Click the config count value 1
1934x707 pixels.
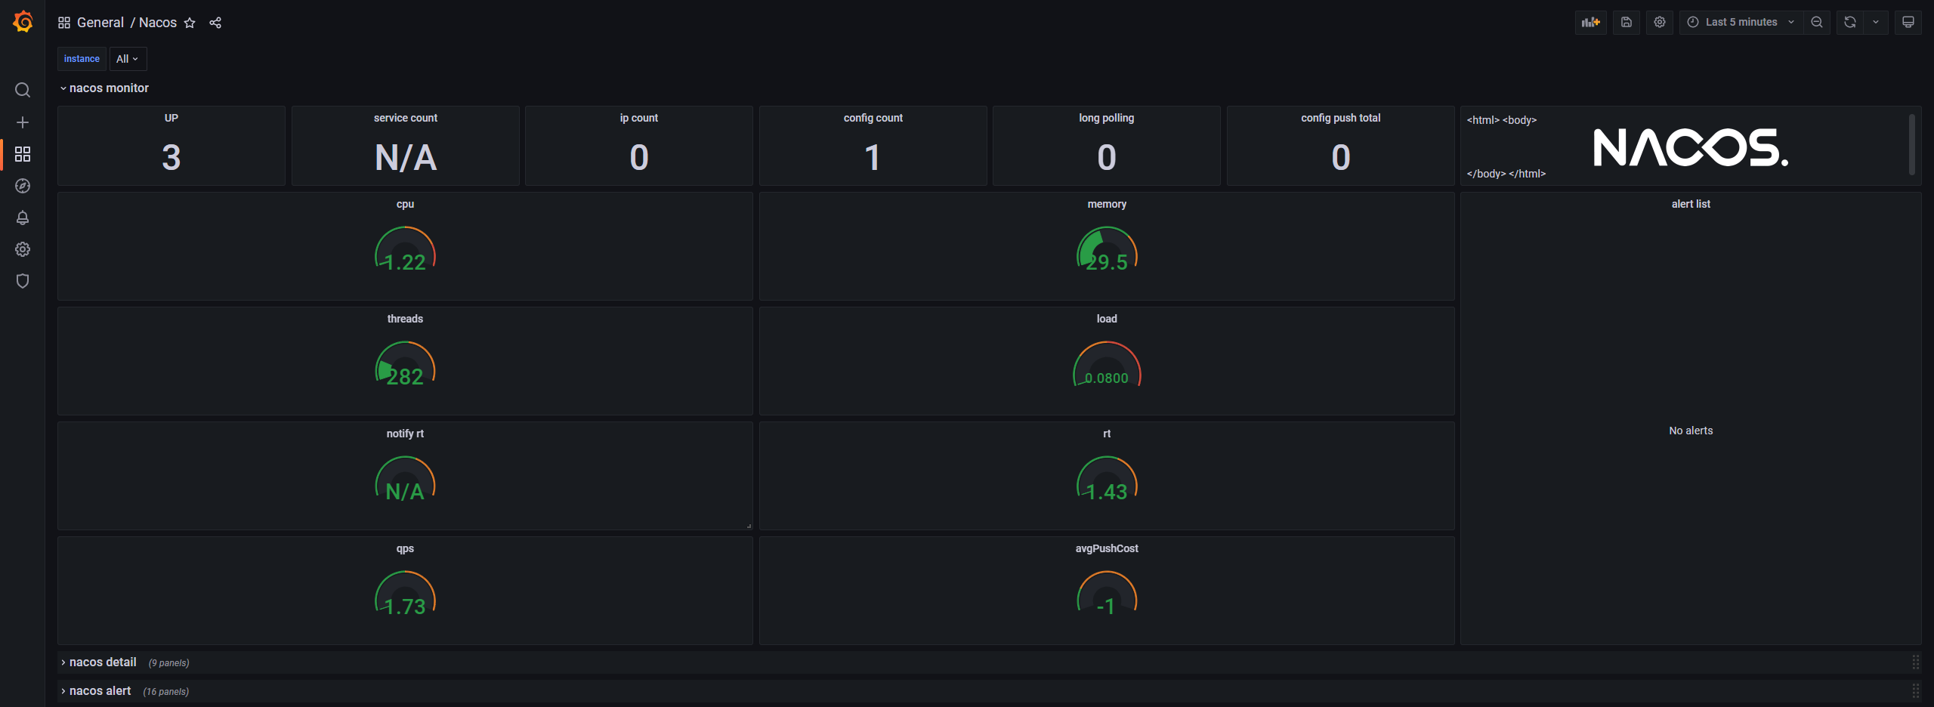tap(873, 157)
